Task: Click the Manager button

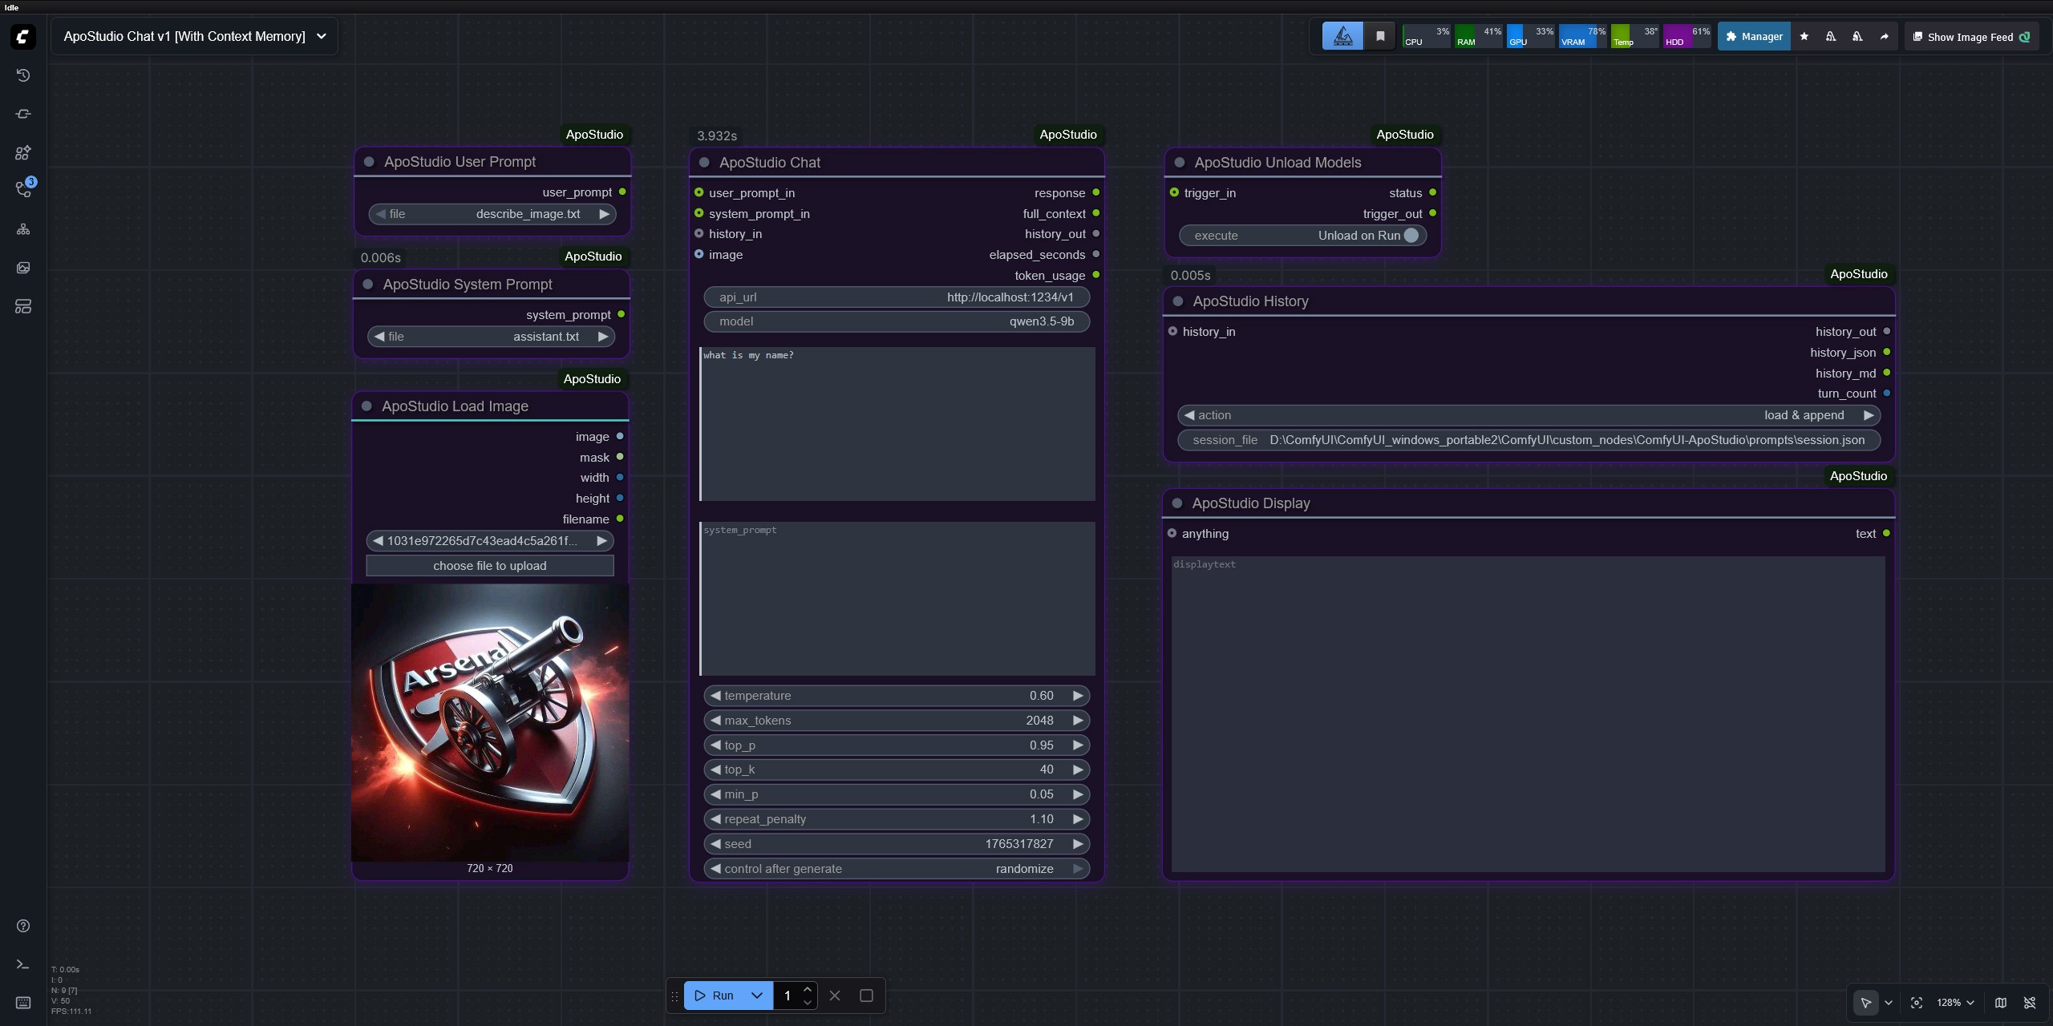Action: (x=1754, y=36)
